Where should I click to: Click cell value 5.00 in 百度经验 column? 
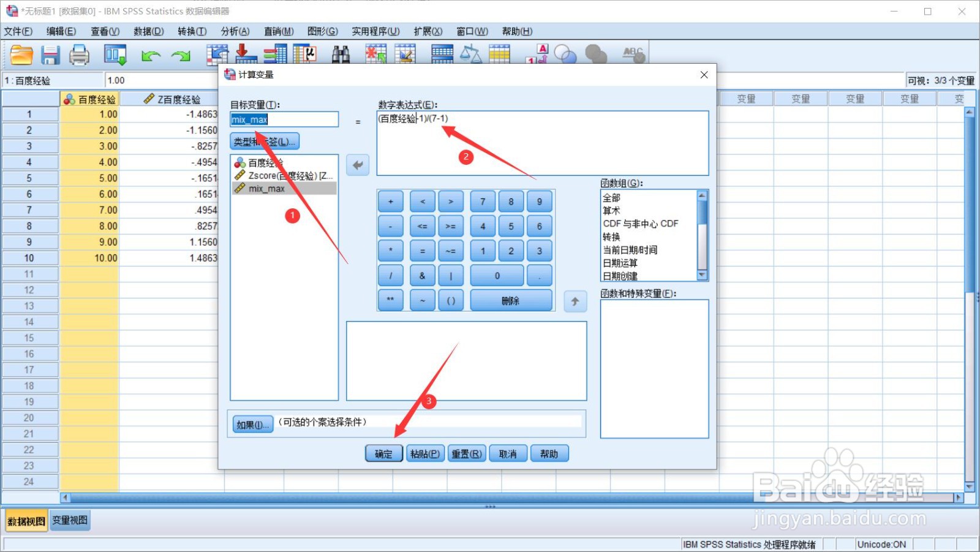click(89, 178)
